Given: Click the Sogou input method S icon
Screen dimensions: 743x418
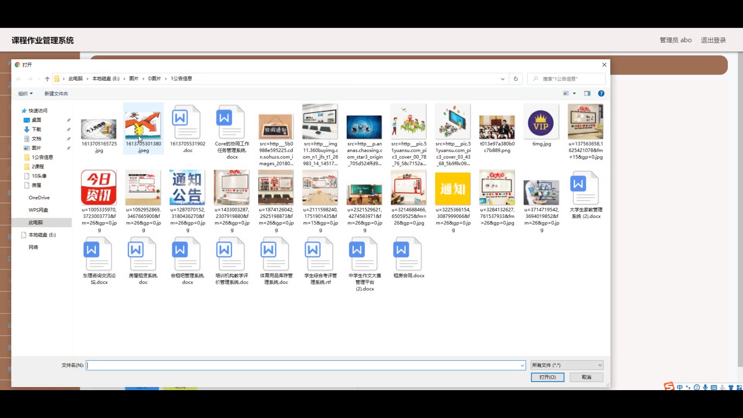Looking at the screenshot, I should click(x=669, y=387).
